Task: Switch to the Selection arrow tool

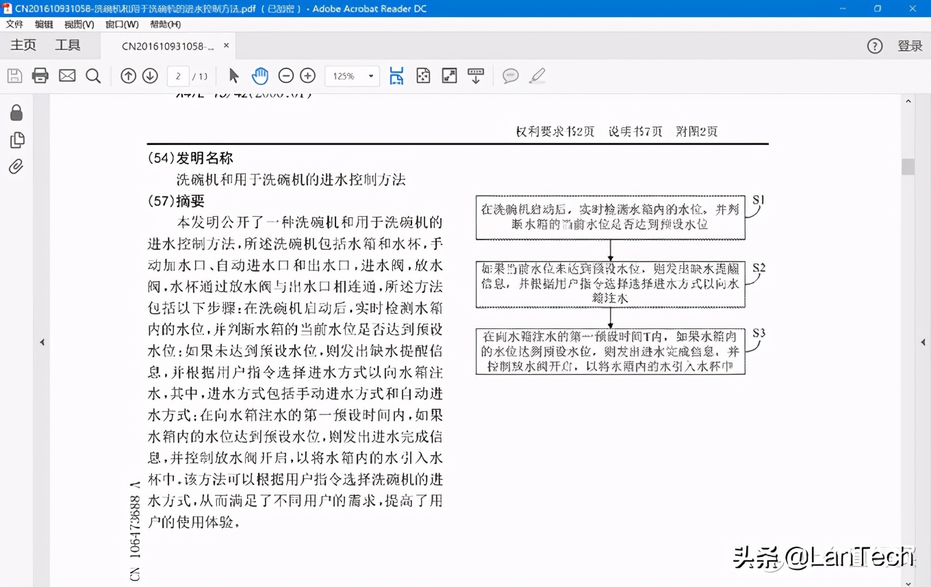Action: coord(233,75)
